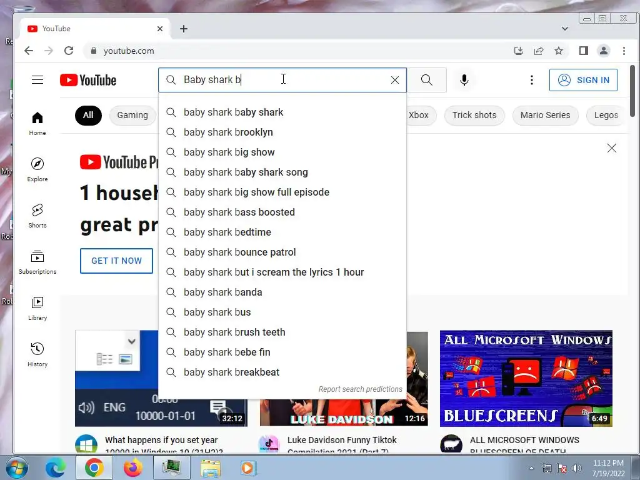
Task: Start voice search with the microphone
Action: [464, 80]
